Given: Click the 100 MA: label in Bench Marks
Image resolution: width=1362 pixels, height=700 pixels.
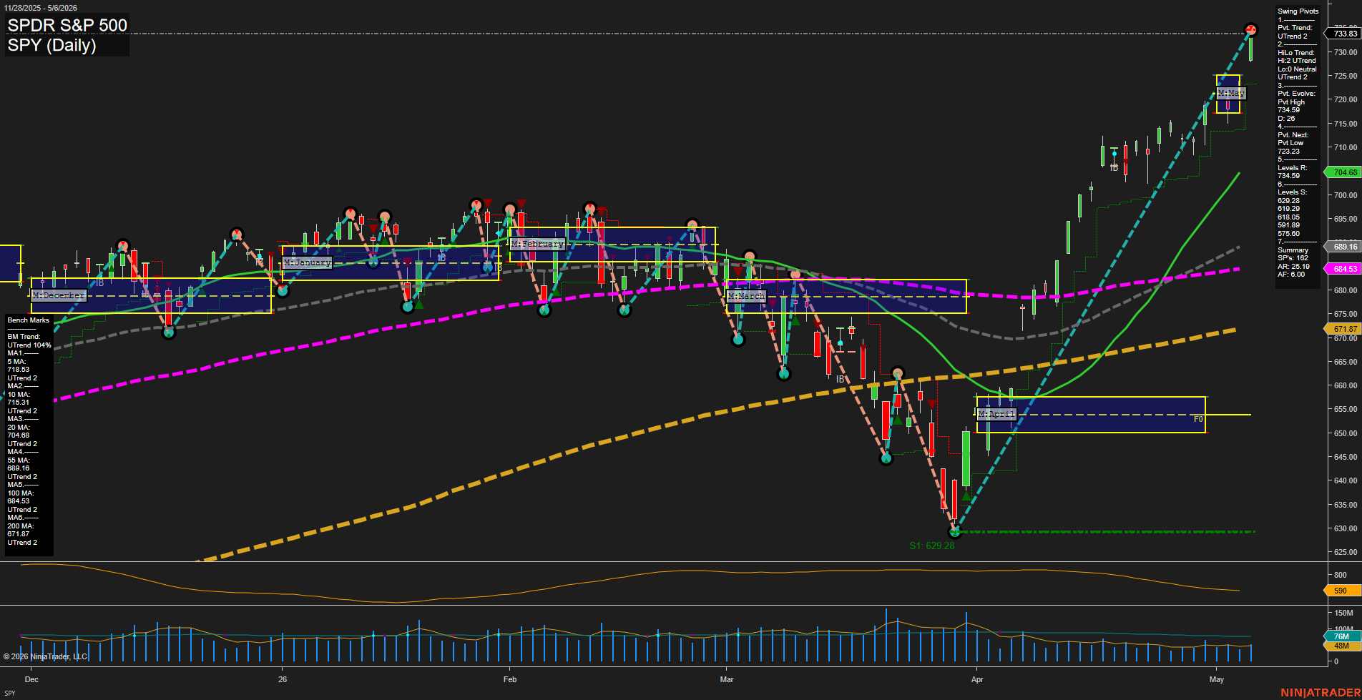Looking at the screenshot, I should pyautogui.click(x=20, y=493).
